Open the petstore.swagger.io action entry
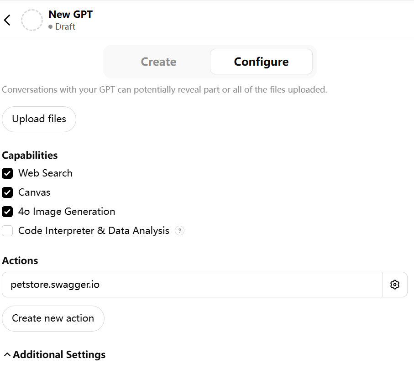The height and width of the screenshot is (374, 414). pos(192,285)
